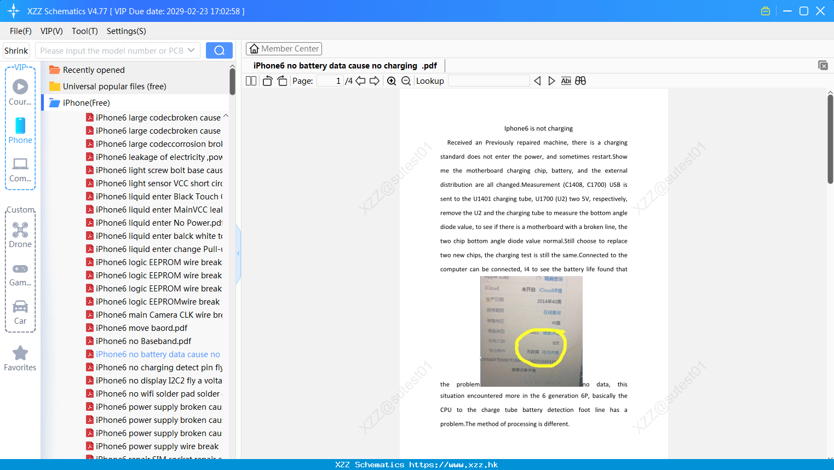Click the model number search field
This screenshot has width=834, height=470.
111,50
